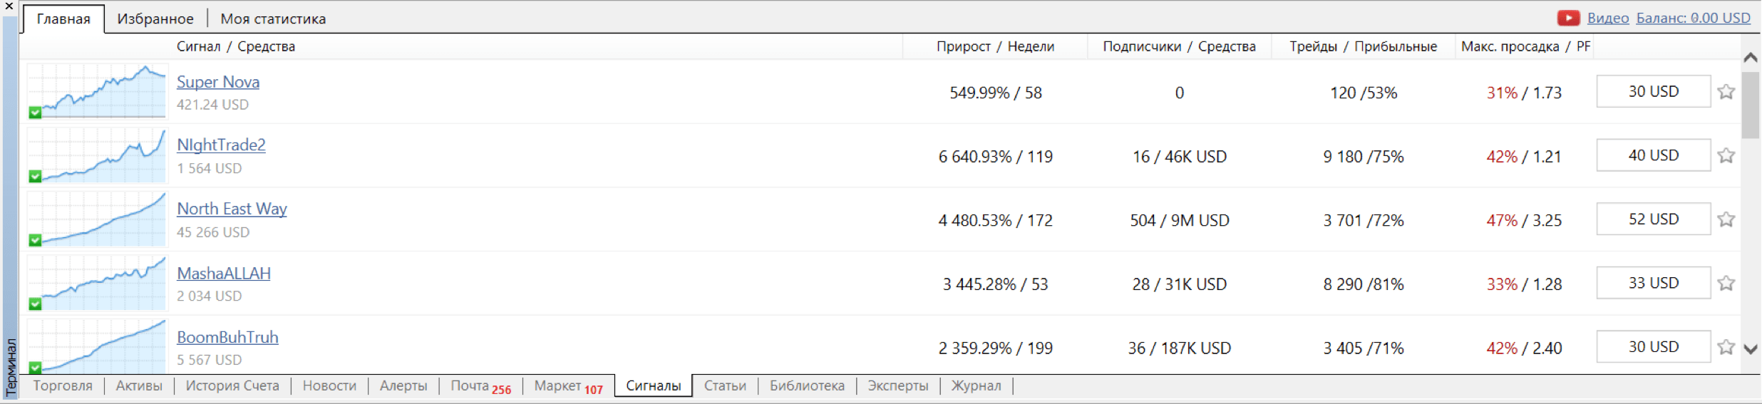Star the NightTrade2 signal as favorite

(x=1726, y=155)
